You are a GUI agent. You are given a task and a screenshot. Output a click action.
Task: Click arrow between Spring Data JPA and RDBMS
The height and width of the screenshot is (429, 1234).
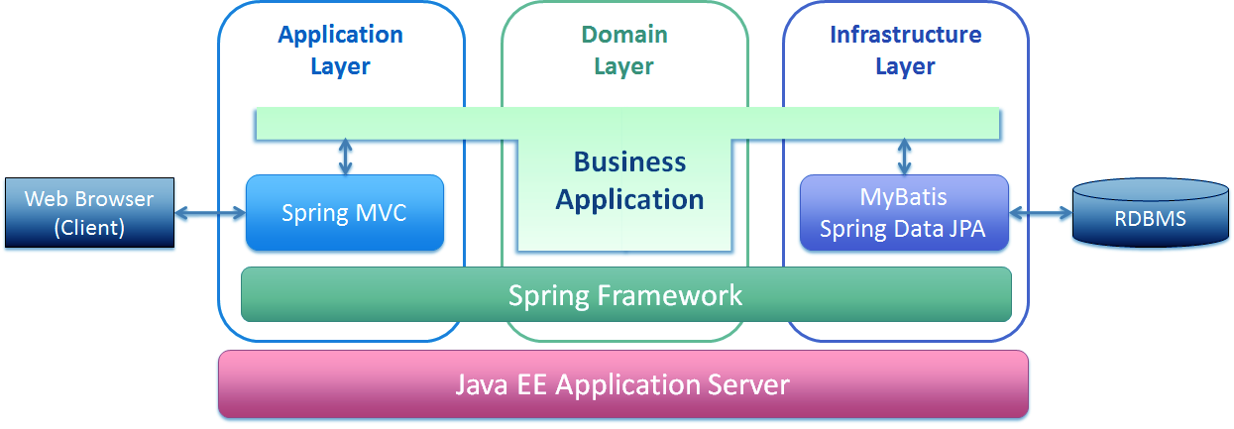(1040, 212)
